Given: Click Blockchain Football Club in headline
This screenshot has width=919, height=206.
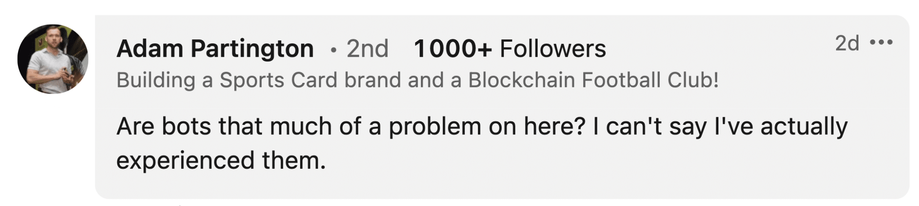Looking at the screenshot, I should click(593, 80).
